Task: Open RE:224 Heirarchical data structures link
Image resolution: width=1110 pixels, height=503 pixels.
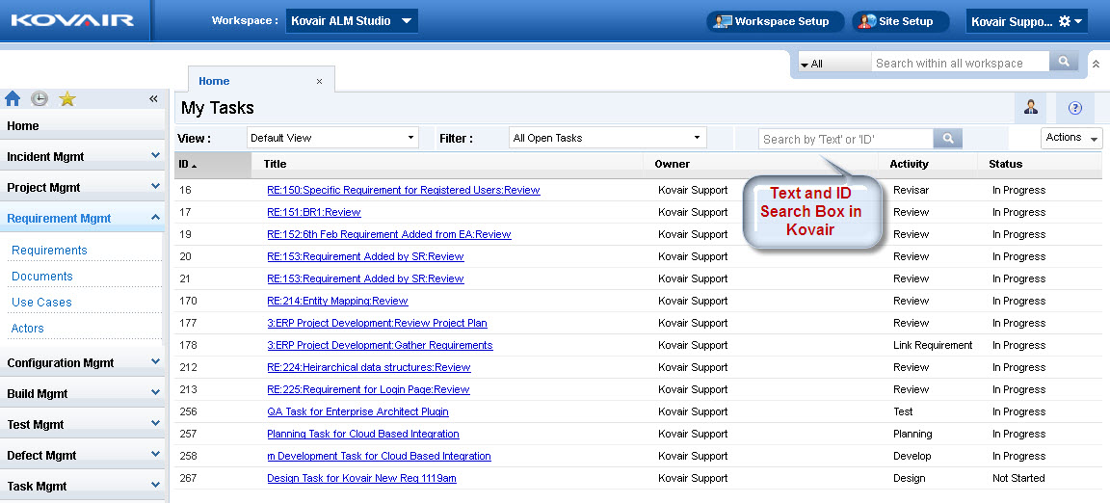Action: (x=368, y=367)
